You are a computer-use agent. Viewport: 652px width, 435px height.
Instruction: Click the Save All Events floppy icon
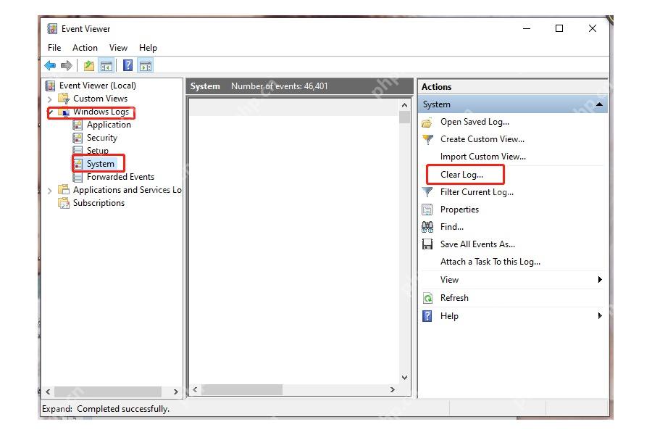[x=427, y=244]
